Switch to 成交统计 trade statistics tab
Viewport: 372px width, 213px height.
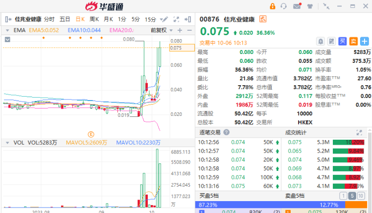[296, 132]
